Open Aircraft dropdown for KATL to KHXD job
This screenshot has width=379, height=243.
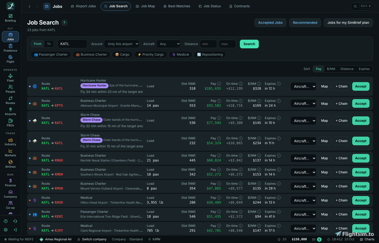pyautogui.click(x=303, y=200)
